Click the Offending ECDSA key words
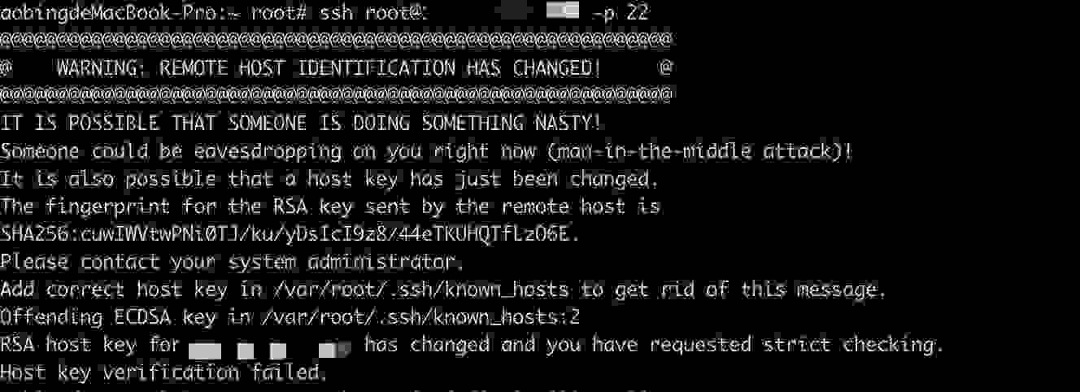This screenshot has height=392, width=1080. pos(121,317)
